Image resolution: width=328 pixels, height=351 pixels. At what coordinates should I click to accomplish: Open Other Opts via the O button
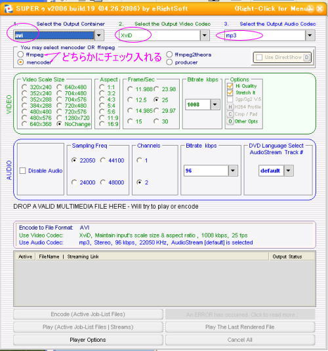pyautogui.click(x=230, y=121)
